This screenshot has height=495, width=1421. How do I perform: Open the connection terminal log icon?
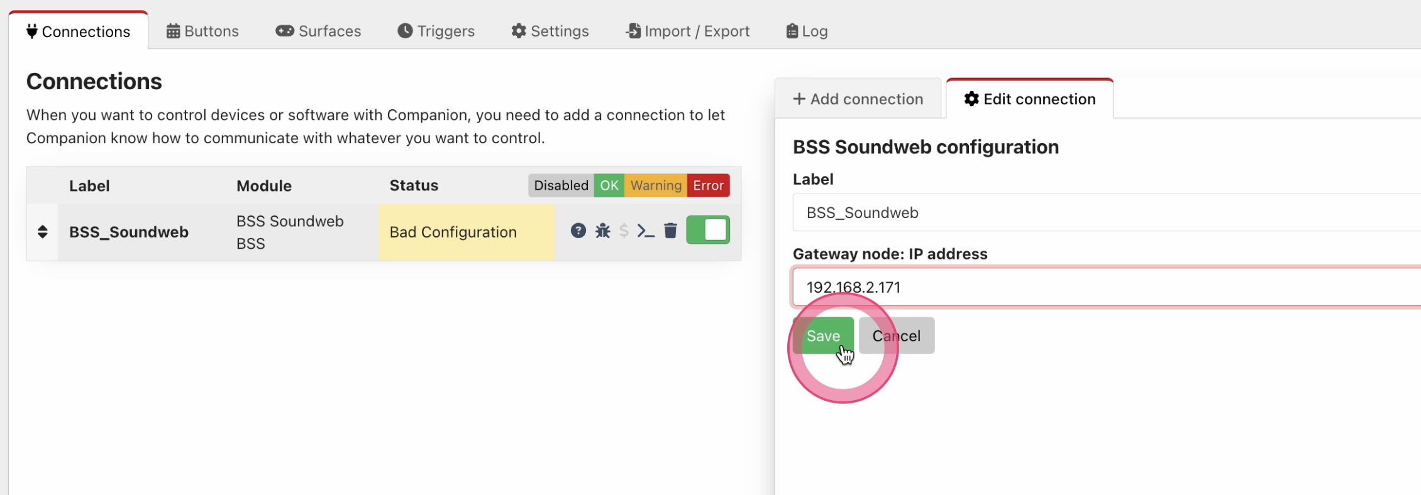[646, 231]
